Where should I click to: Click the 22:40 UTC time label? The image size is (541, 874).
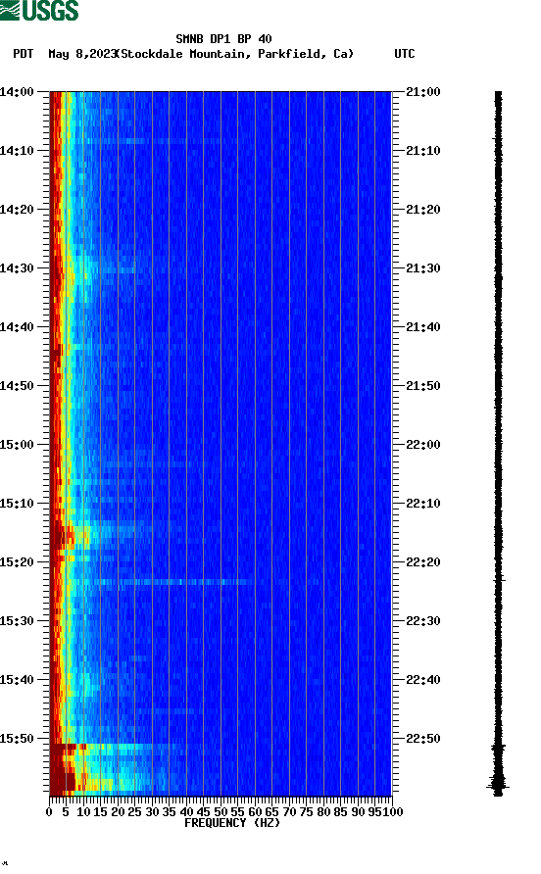pyautogui.click(x=423, y=679)
